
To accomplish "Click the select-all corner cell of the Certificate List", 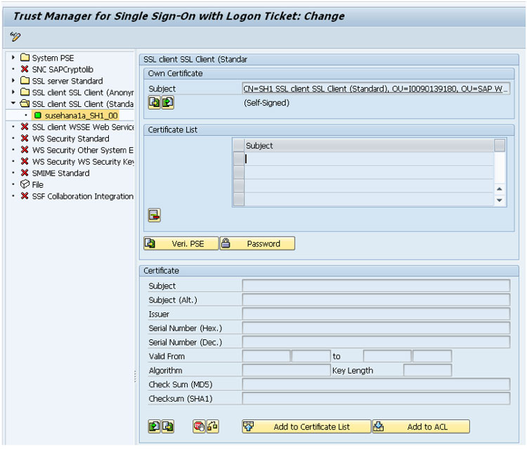I will (239, 146).
